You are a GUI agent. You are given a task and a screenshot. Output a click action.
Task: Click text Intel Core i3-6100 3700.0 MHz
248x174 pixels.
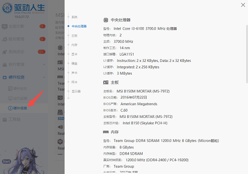[140, 29]
